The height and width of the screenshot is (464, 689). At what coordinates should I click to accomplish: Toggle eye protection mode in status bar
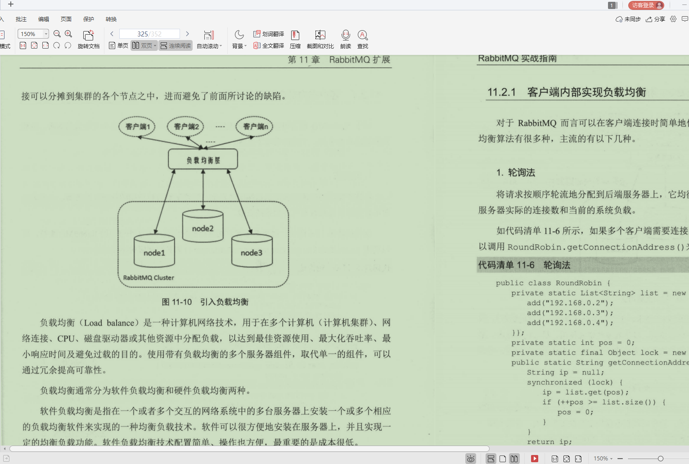click(x=470, y=459)
